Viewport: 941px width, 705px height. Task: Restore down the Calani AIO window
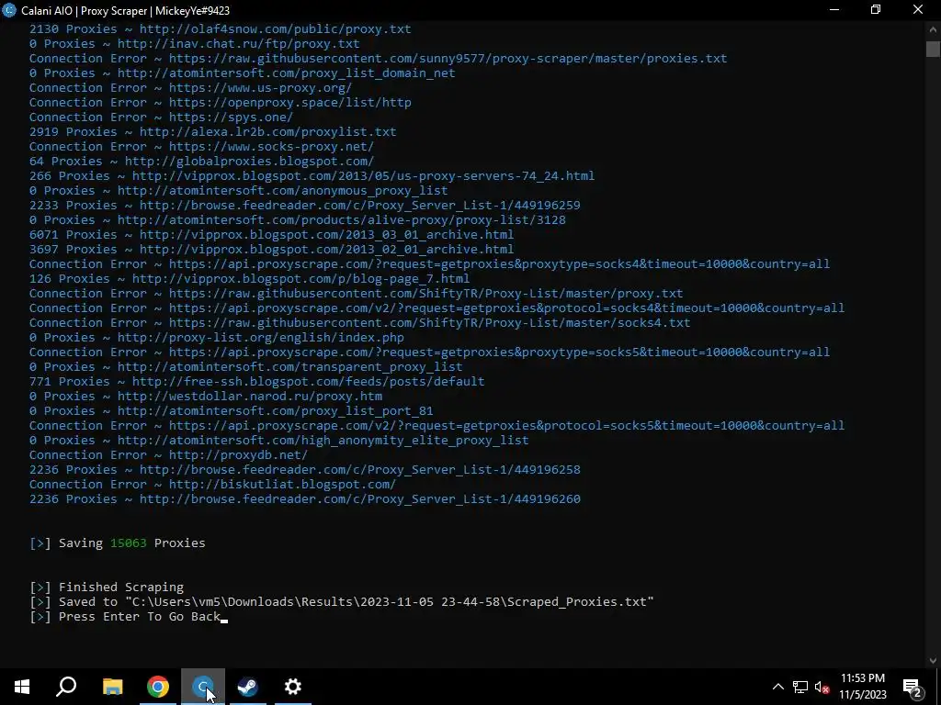(876, 9)
